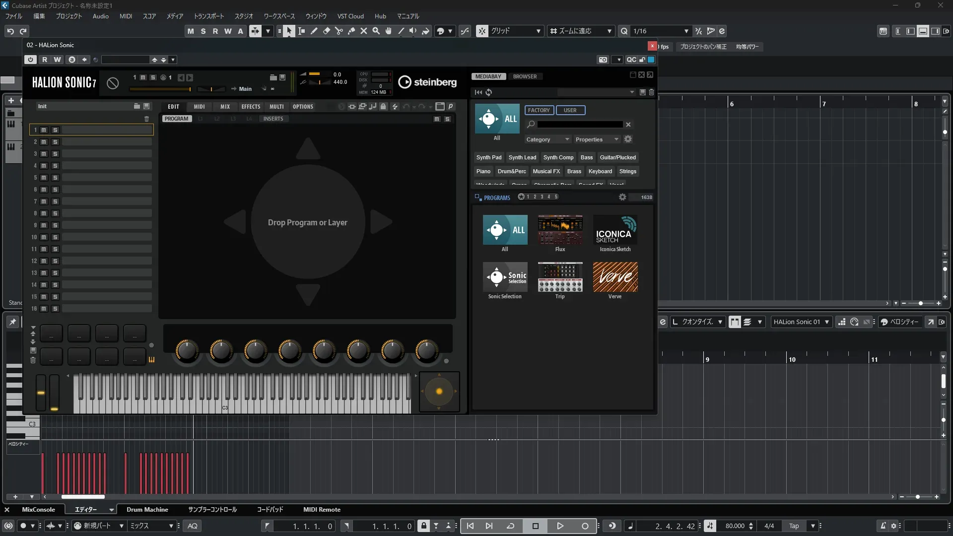This screenshot has width=953, height=536.
Task: Select the Scissors (split) tool
Action: 339,31
